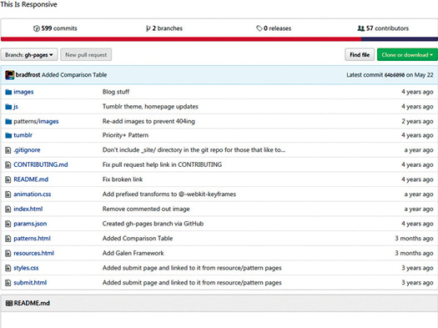Click the commits history clock icon
Image resolution: width=438 pixels, height=328 pixels.
(37, 28)
